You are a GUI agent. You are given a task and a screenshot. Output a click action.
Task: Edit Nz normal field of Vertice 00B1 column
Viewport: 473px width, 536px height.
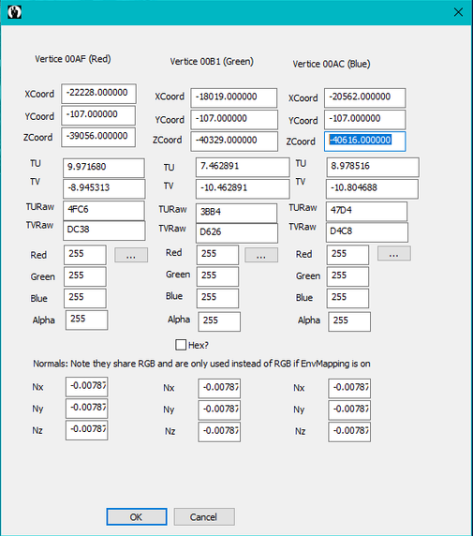[x=219, y=432]
